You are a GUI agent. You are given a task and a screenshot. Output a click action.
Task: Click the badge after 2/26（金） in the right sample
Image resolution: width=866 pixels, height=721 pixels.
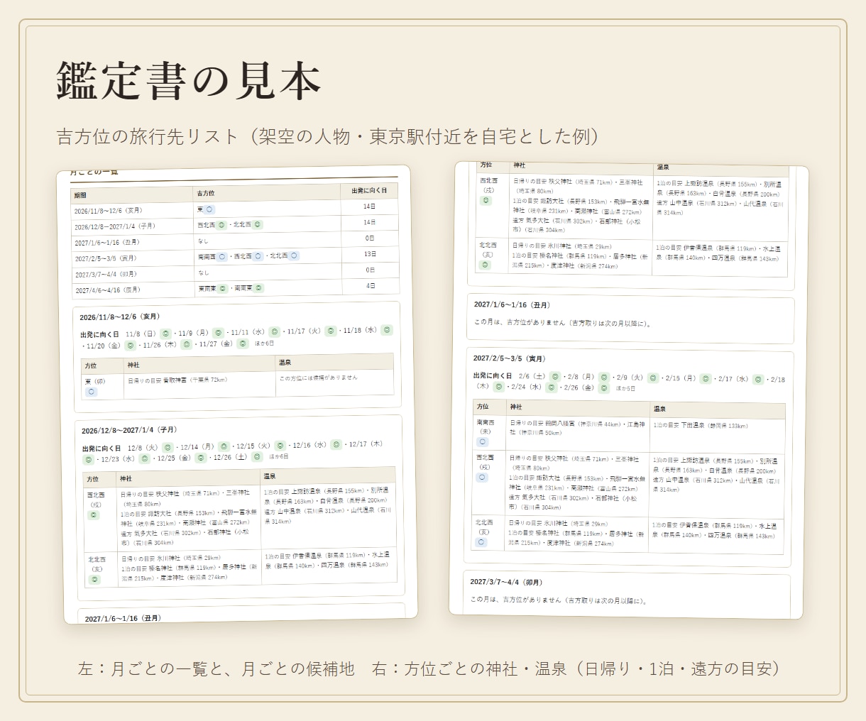coord(604,388)
